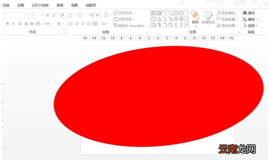This screenshot has width=270, height=160.
Task: Open the 对齐文本 align text menu
Action: (124, 19)
